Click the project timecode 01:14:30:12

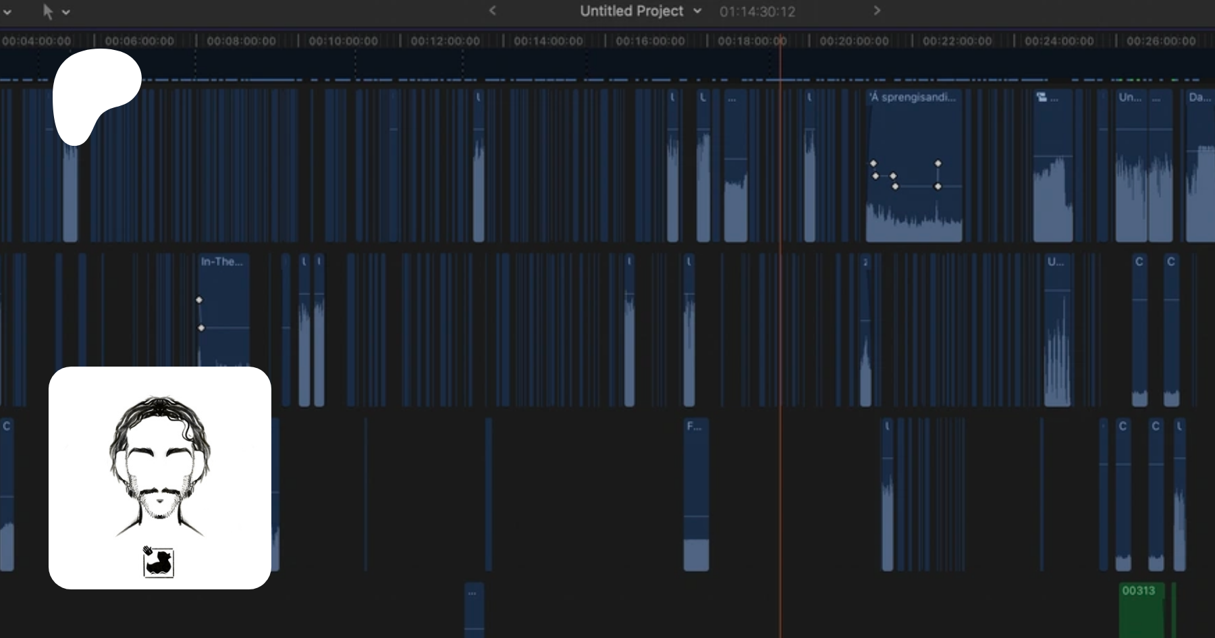click(757, 11)
